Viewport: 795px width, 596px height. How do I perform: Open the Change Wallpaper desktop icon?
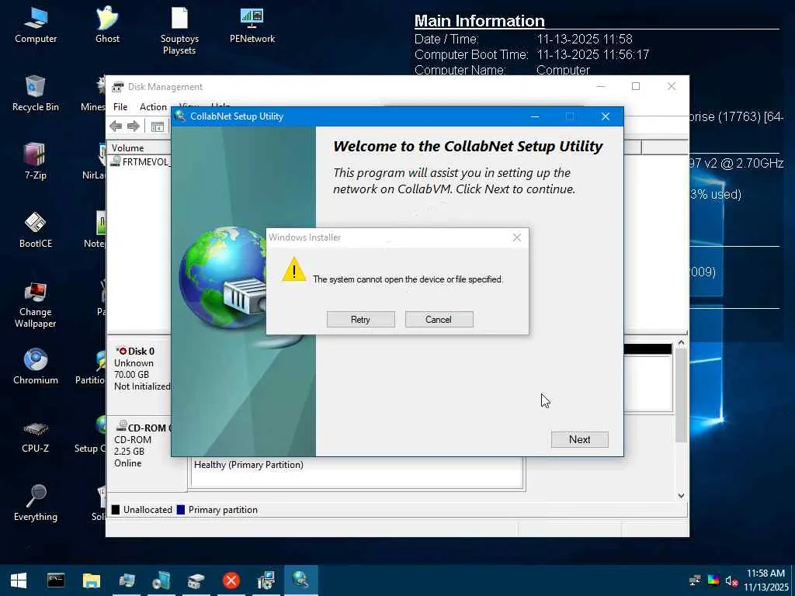36,304
